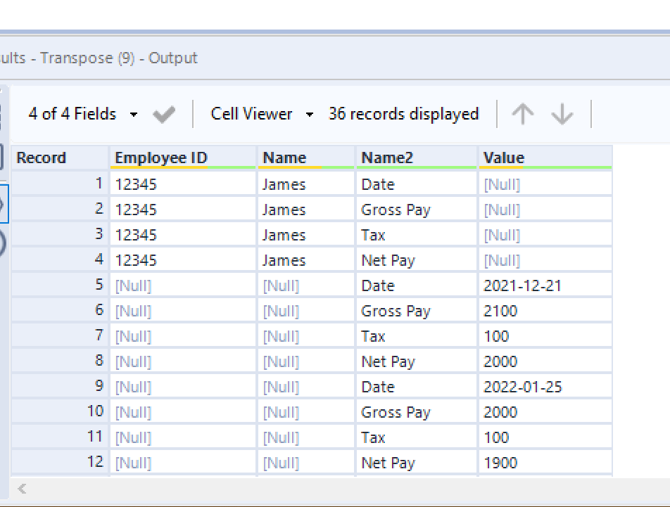The image size is (670, 507).
Task: Click the up arrow to jump to previous record
Action: (524, 114)
